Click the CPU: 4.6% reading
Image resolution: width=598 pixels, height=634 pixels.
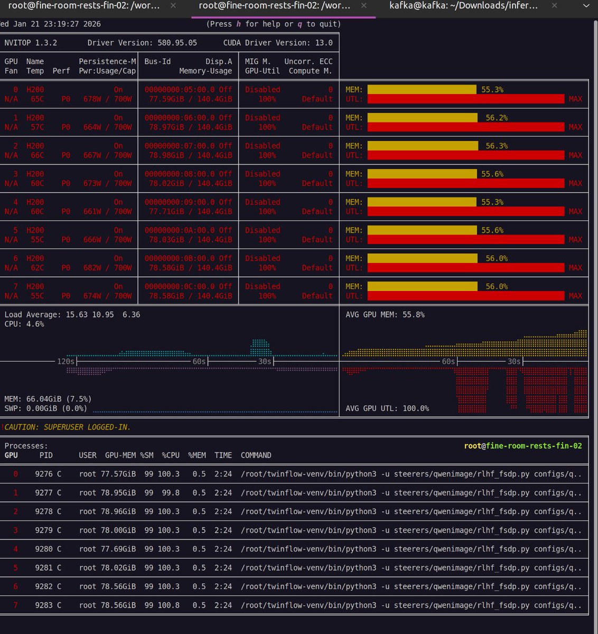coord(24,324)
